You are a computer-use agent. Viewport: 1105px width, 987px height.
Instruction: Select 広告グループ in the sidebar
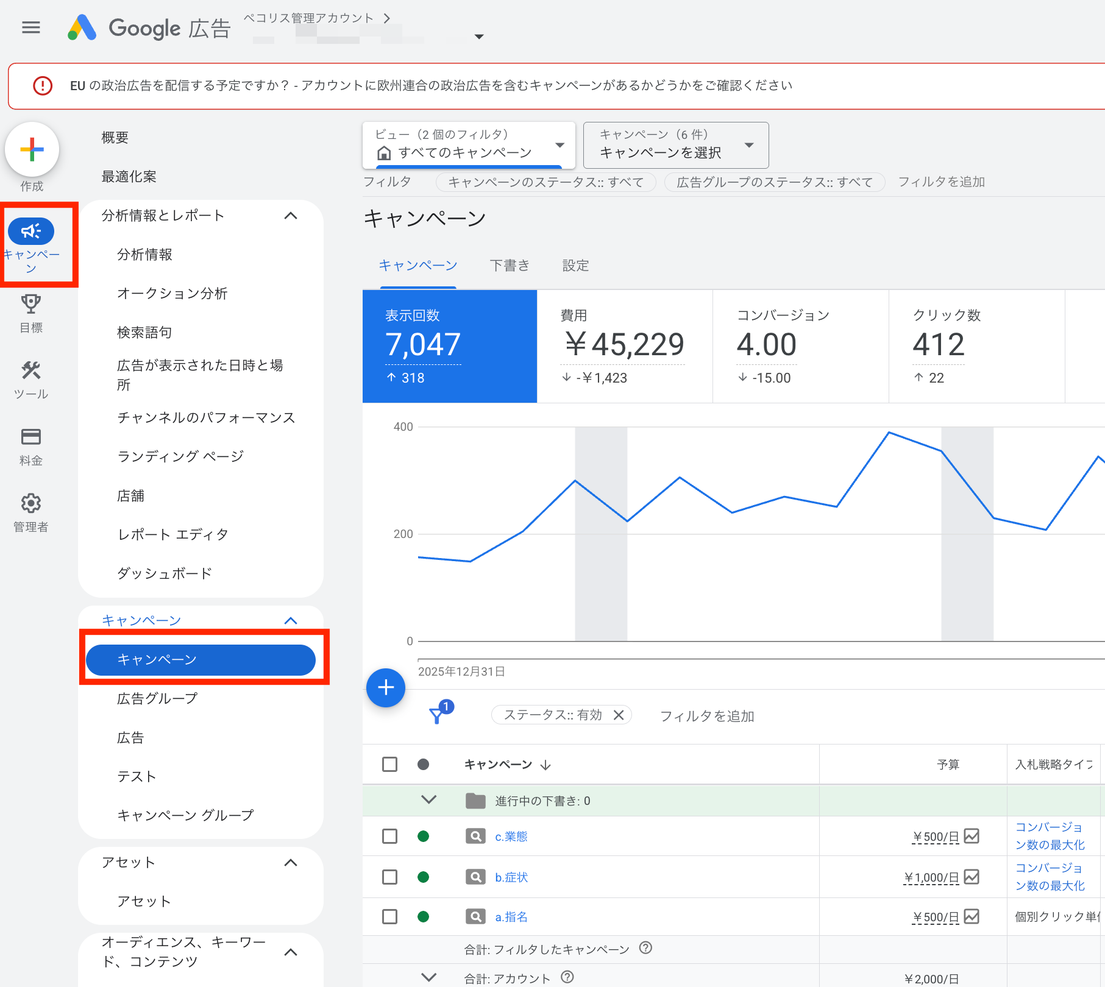point(157,699)
